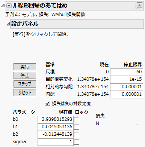Click the リセット button

coord(25,92)
